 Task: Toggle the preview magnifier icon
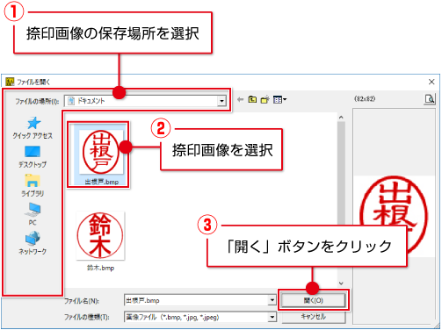[x=430, y=99]
